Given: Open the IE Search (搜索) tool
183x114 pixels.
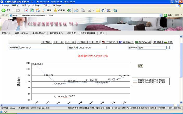Looking at the screenshot, I should (47, 10).
